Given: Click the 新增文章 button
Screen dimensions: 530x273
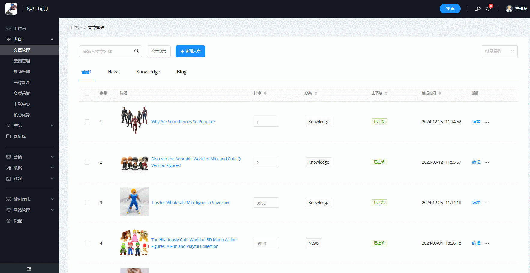Looking at the screenshot, I should [x=190, y=51].
